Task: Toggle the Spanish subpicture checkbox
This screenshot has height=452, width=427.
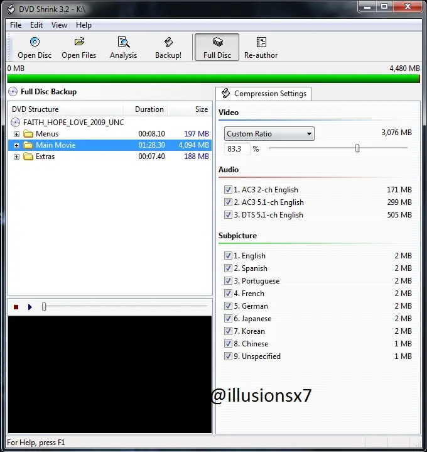Action: (x=228, y=268)
